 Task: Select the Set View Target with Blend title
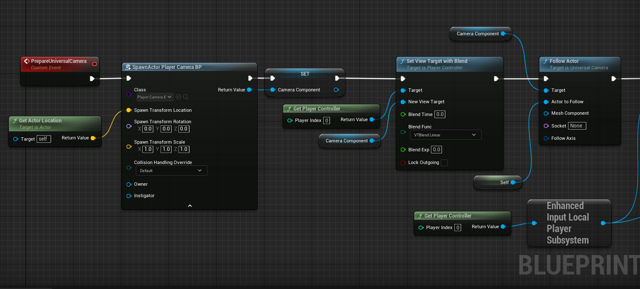437,61
